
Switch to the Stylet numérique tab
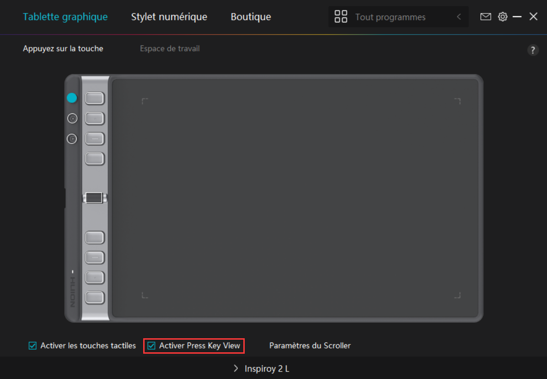[169, 17]
